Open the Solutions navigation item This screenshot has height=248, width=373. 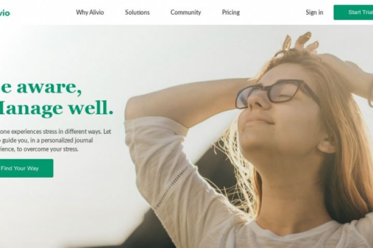[137, 12]
